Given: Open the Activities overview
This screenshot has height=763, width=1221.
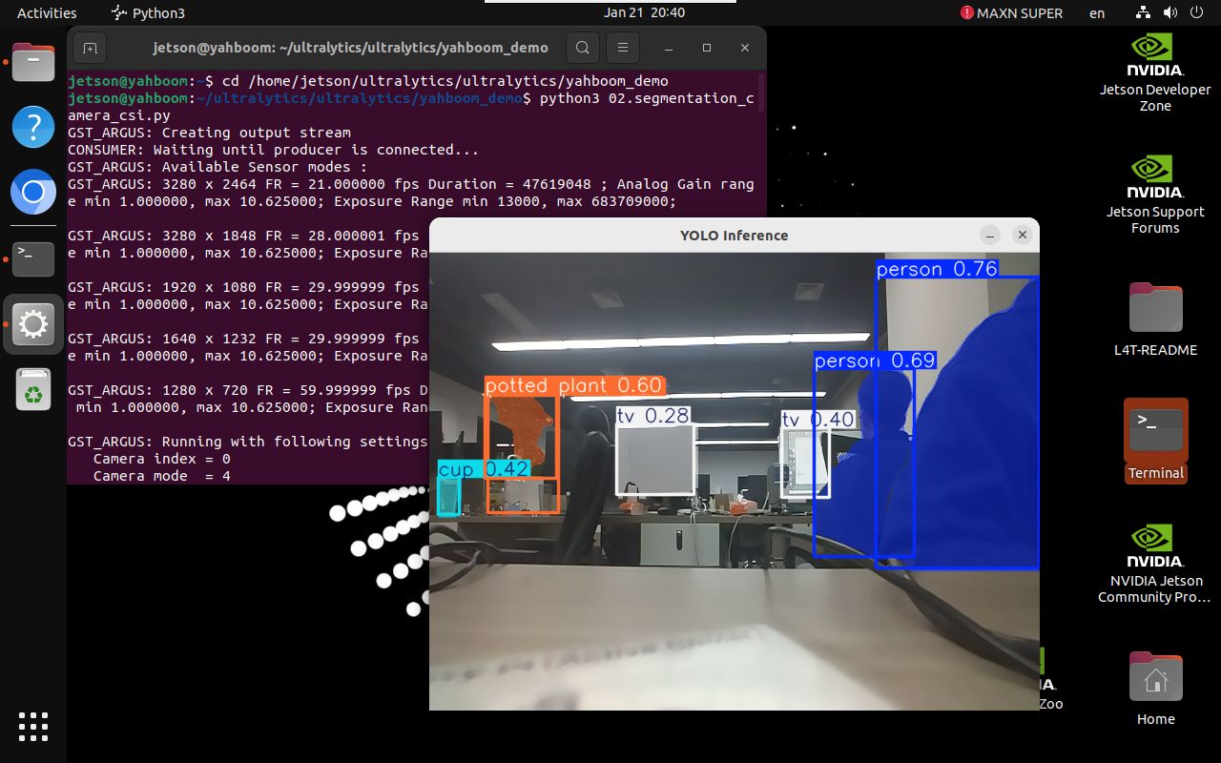Looking at the screenshot, I should [47, 13].
